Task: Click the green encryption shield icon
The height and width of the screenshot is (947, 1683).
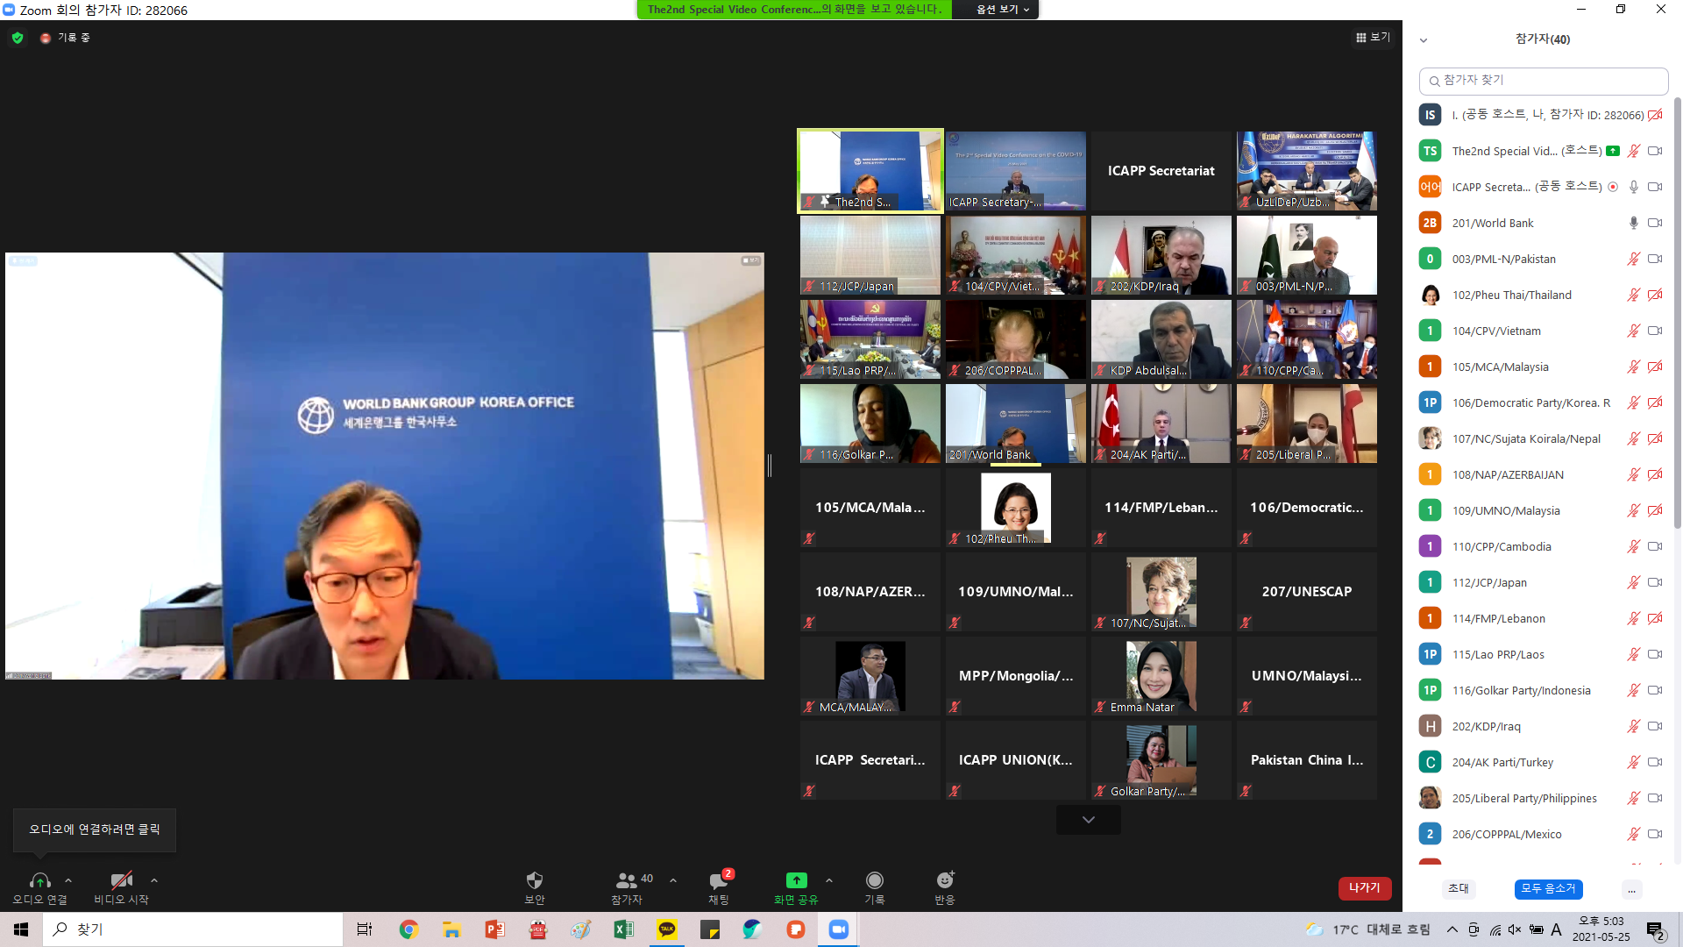Action: click(18, 38)
